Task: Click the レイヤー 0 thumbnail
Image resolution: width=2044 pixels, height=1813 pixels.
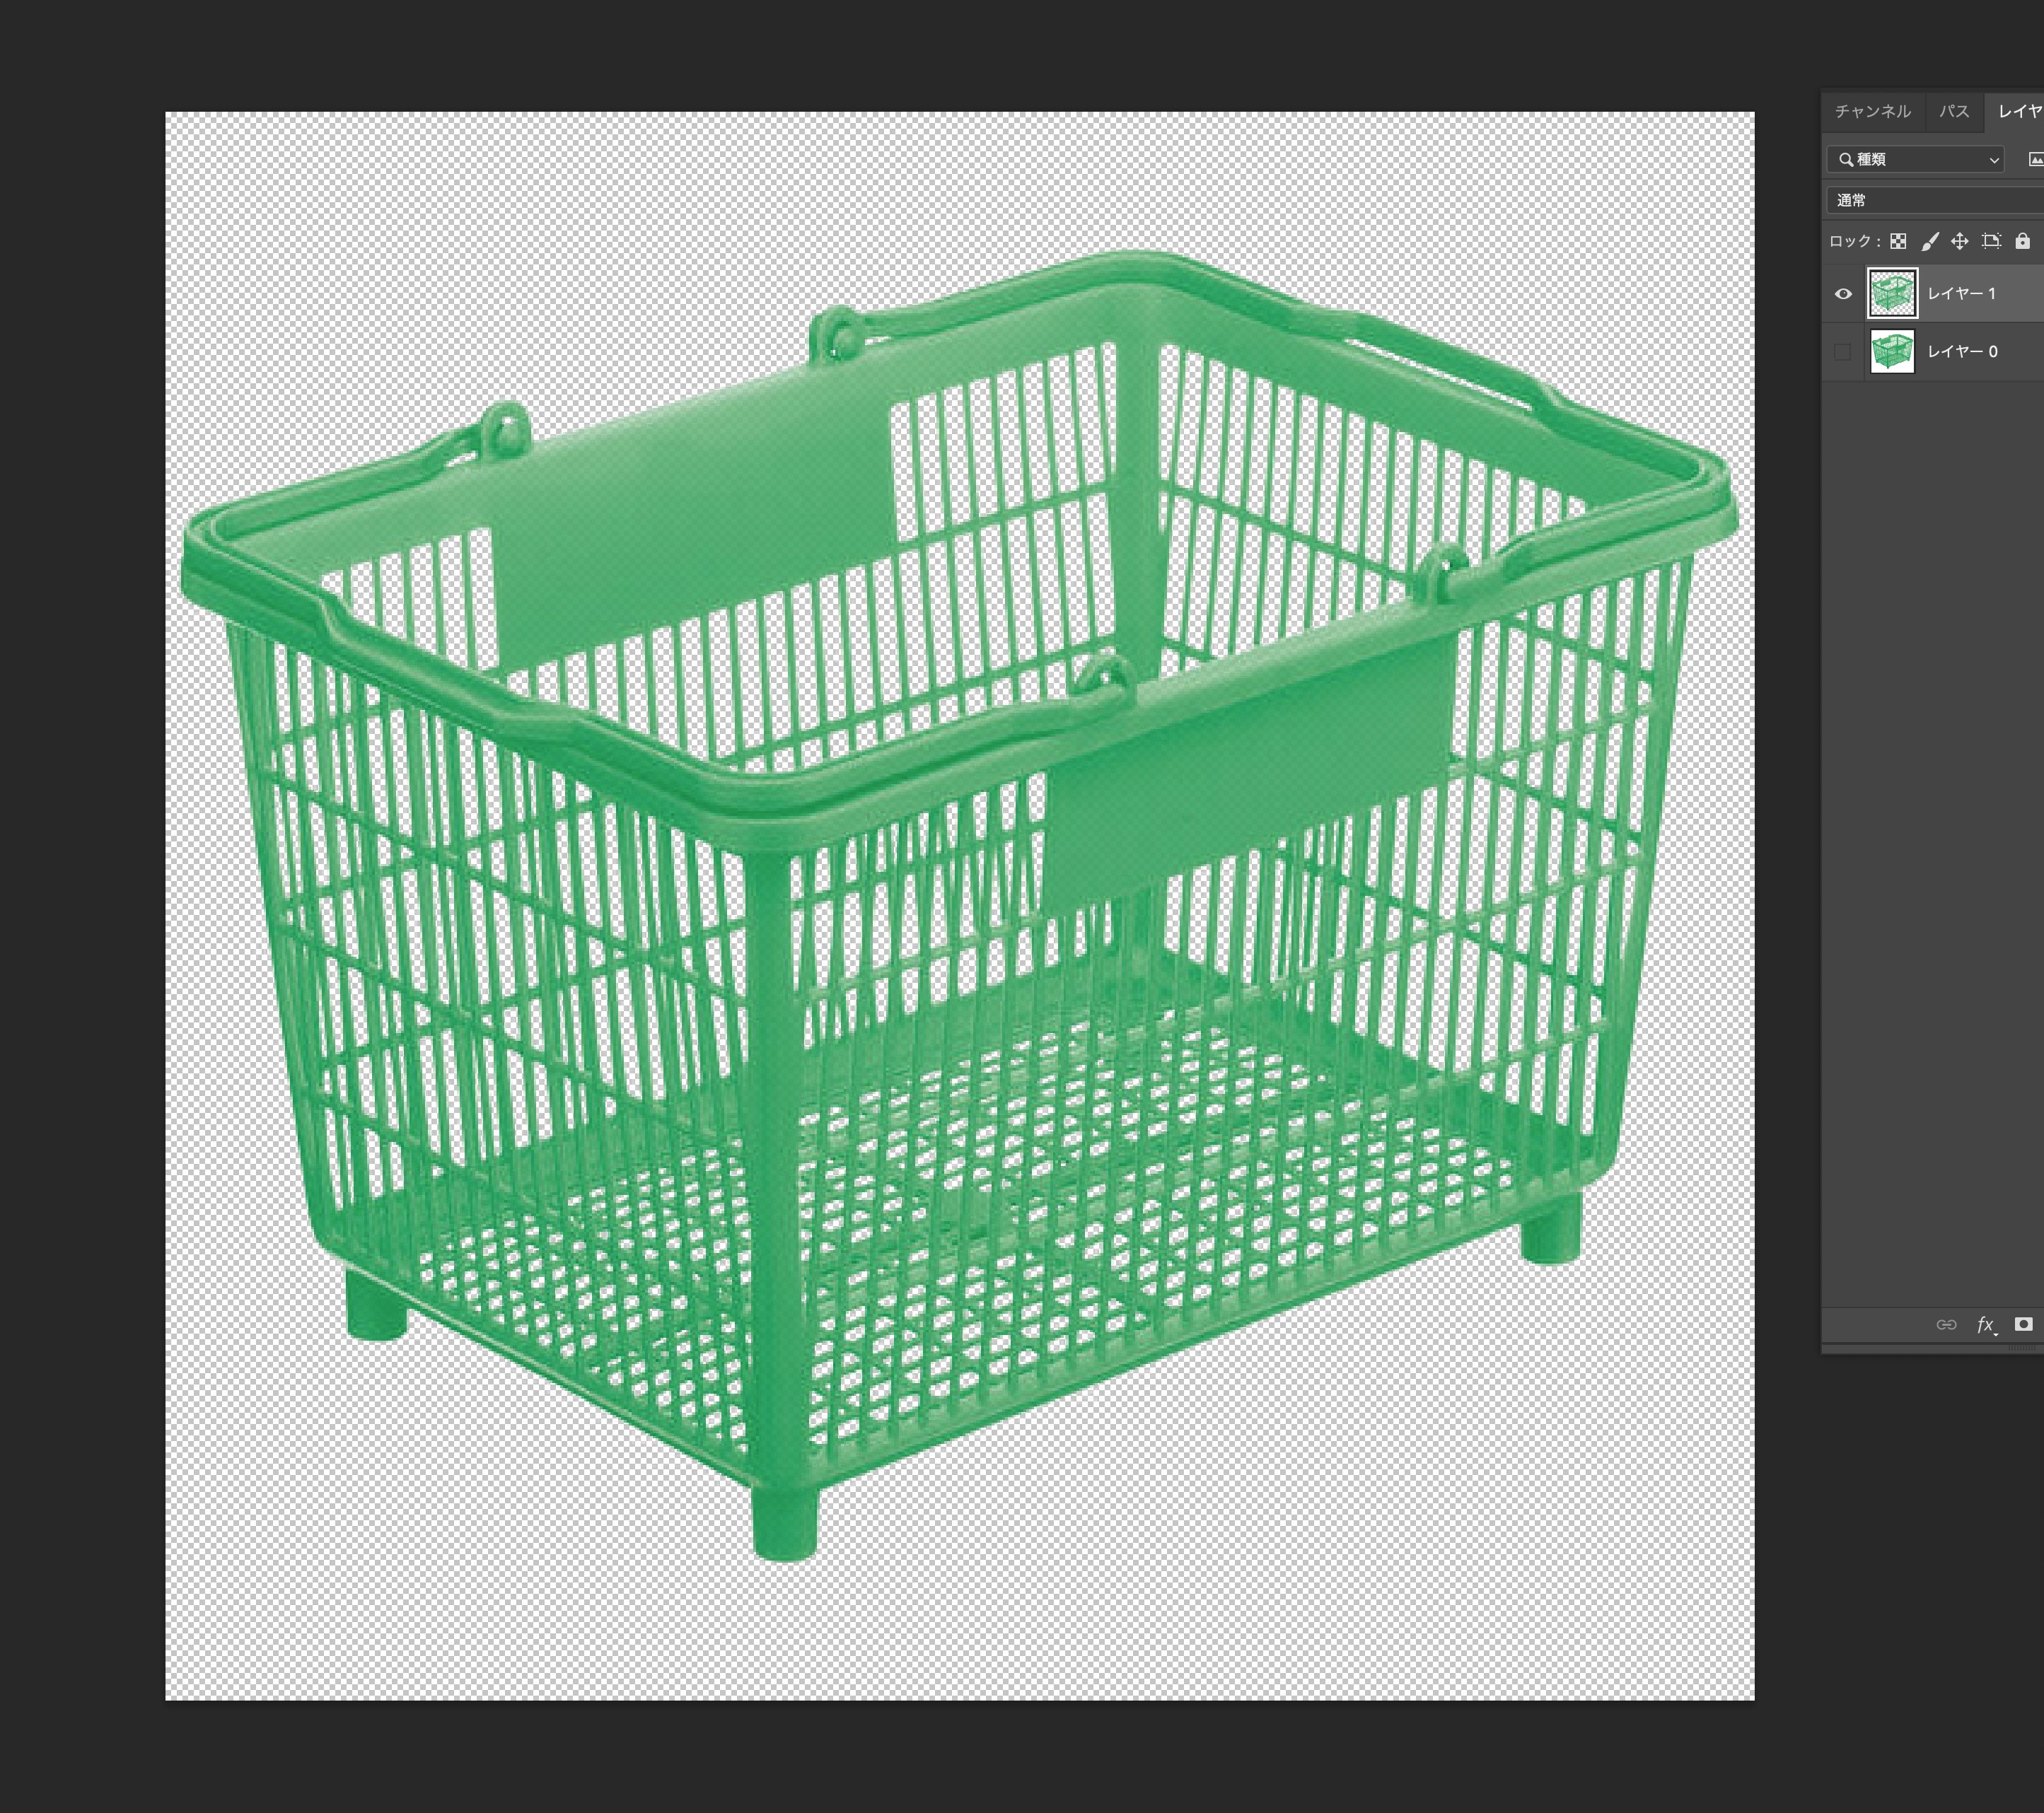Action: tap(1892, 352)
